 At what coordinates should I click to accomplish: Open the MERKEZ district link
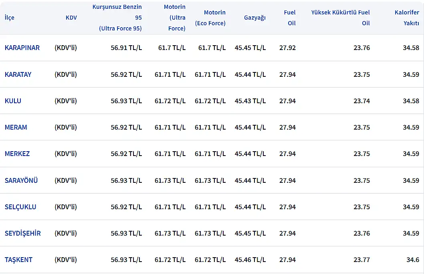(x=17, y=154)
